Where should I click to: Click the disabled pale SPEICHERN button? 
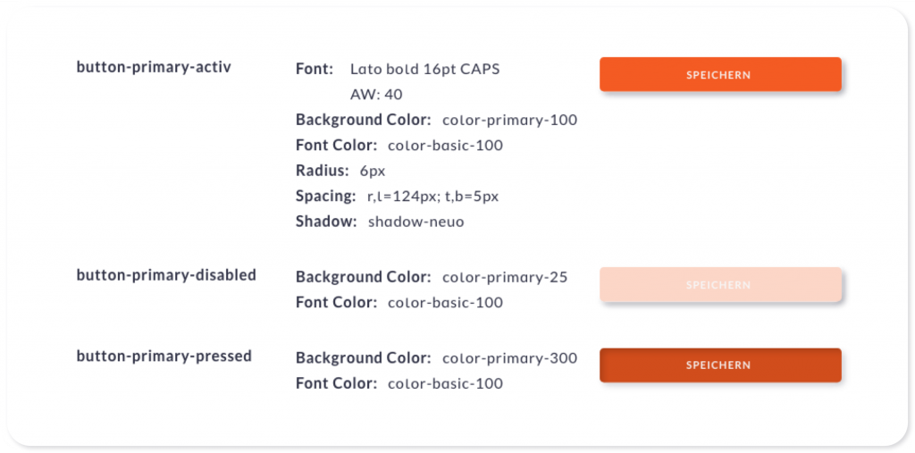(x=719, y=285)
